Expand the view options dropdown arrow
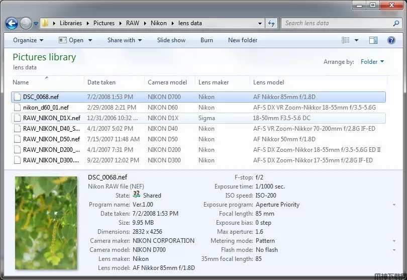Image resolution: width=407 pixels, height=280 pixels. pyautogui.click(x=357, y=40)
